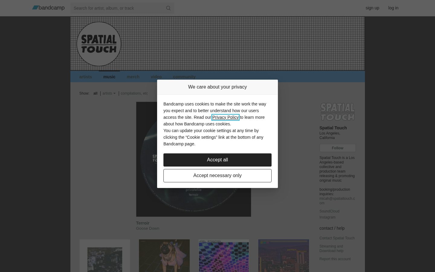Open the Joel Stanton checkerboard album thumbnail

224,256
